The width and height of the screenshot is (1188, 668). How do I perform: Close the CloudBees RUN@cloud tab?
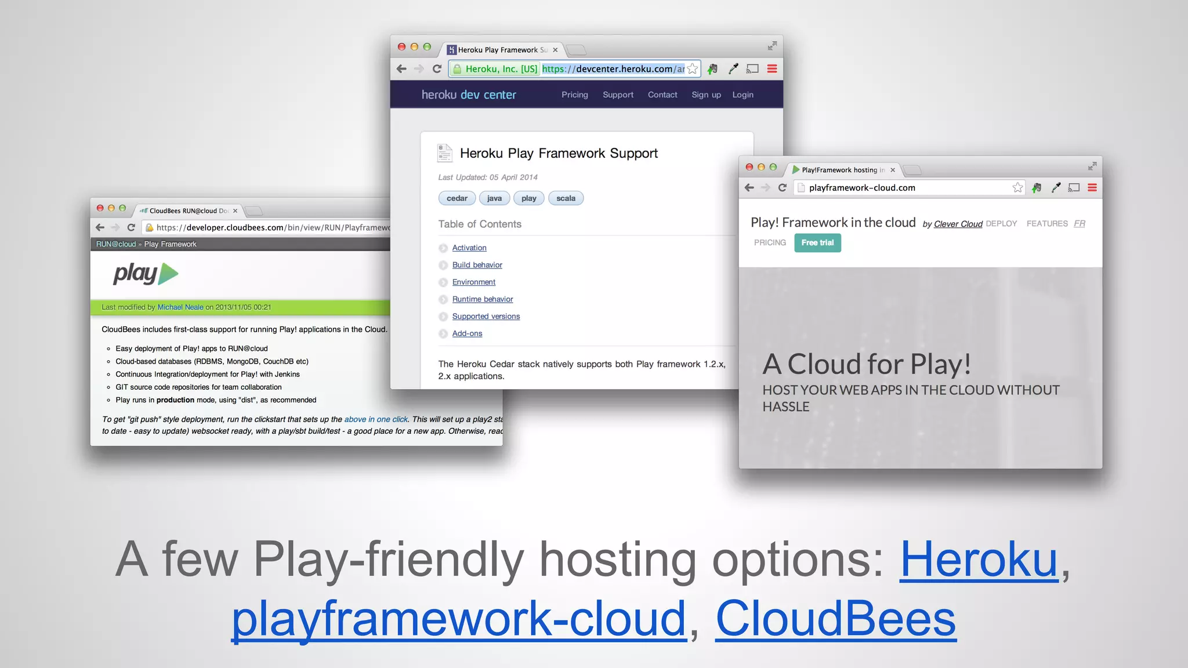(x=235, y=211)
